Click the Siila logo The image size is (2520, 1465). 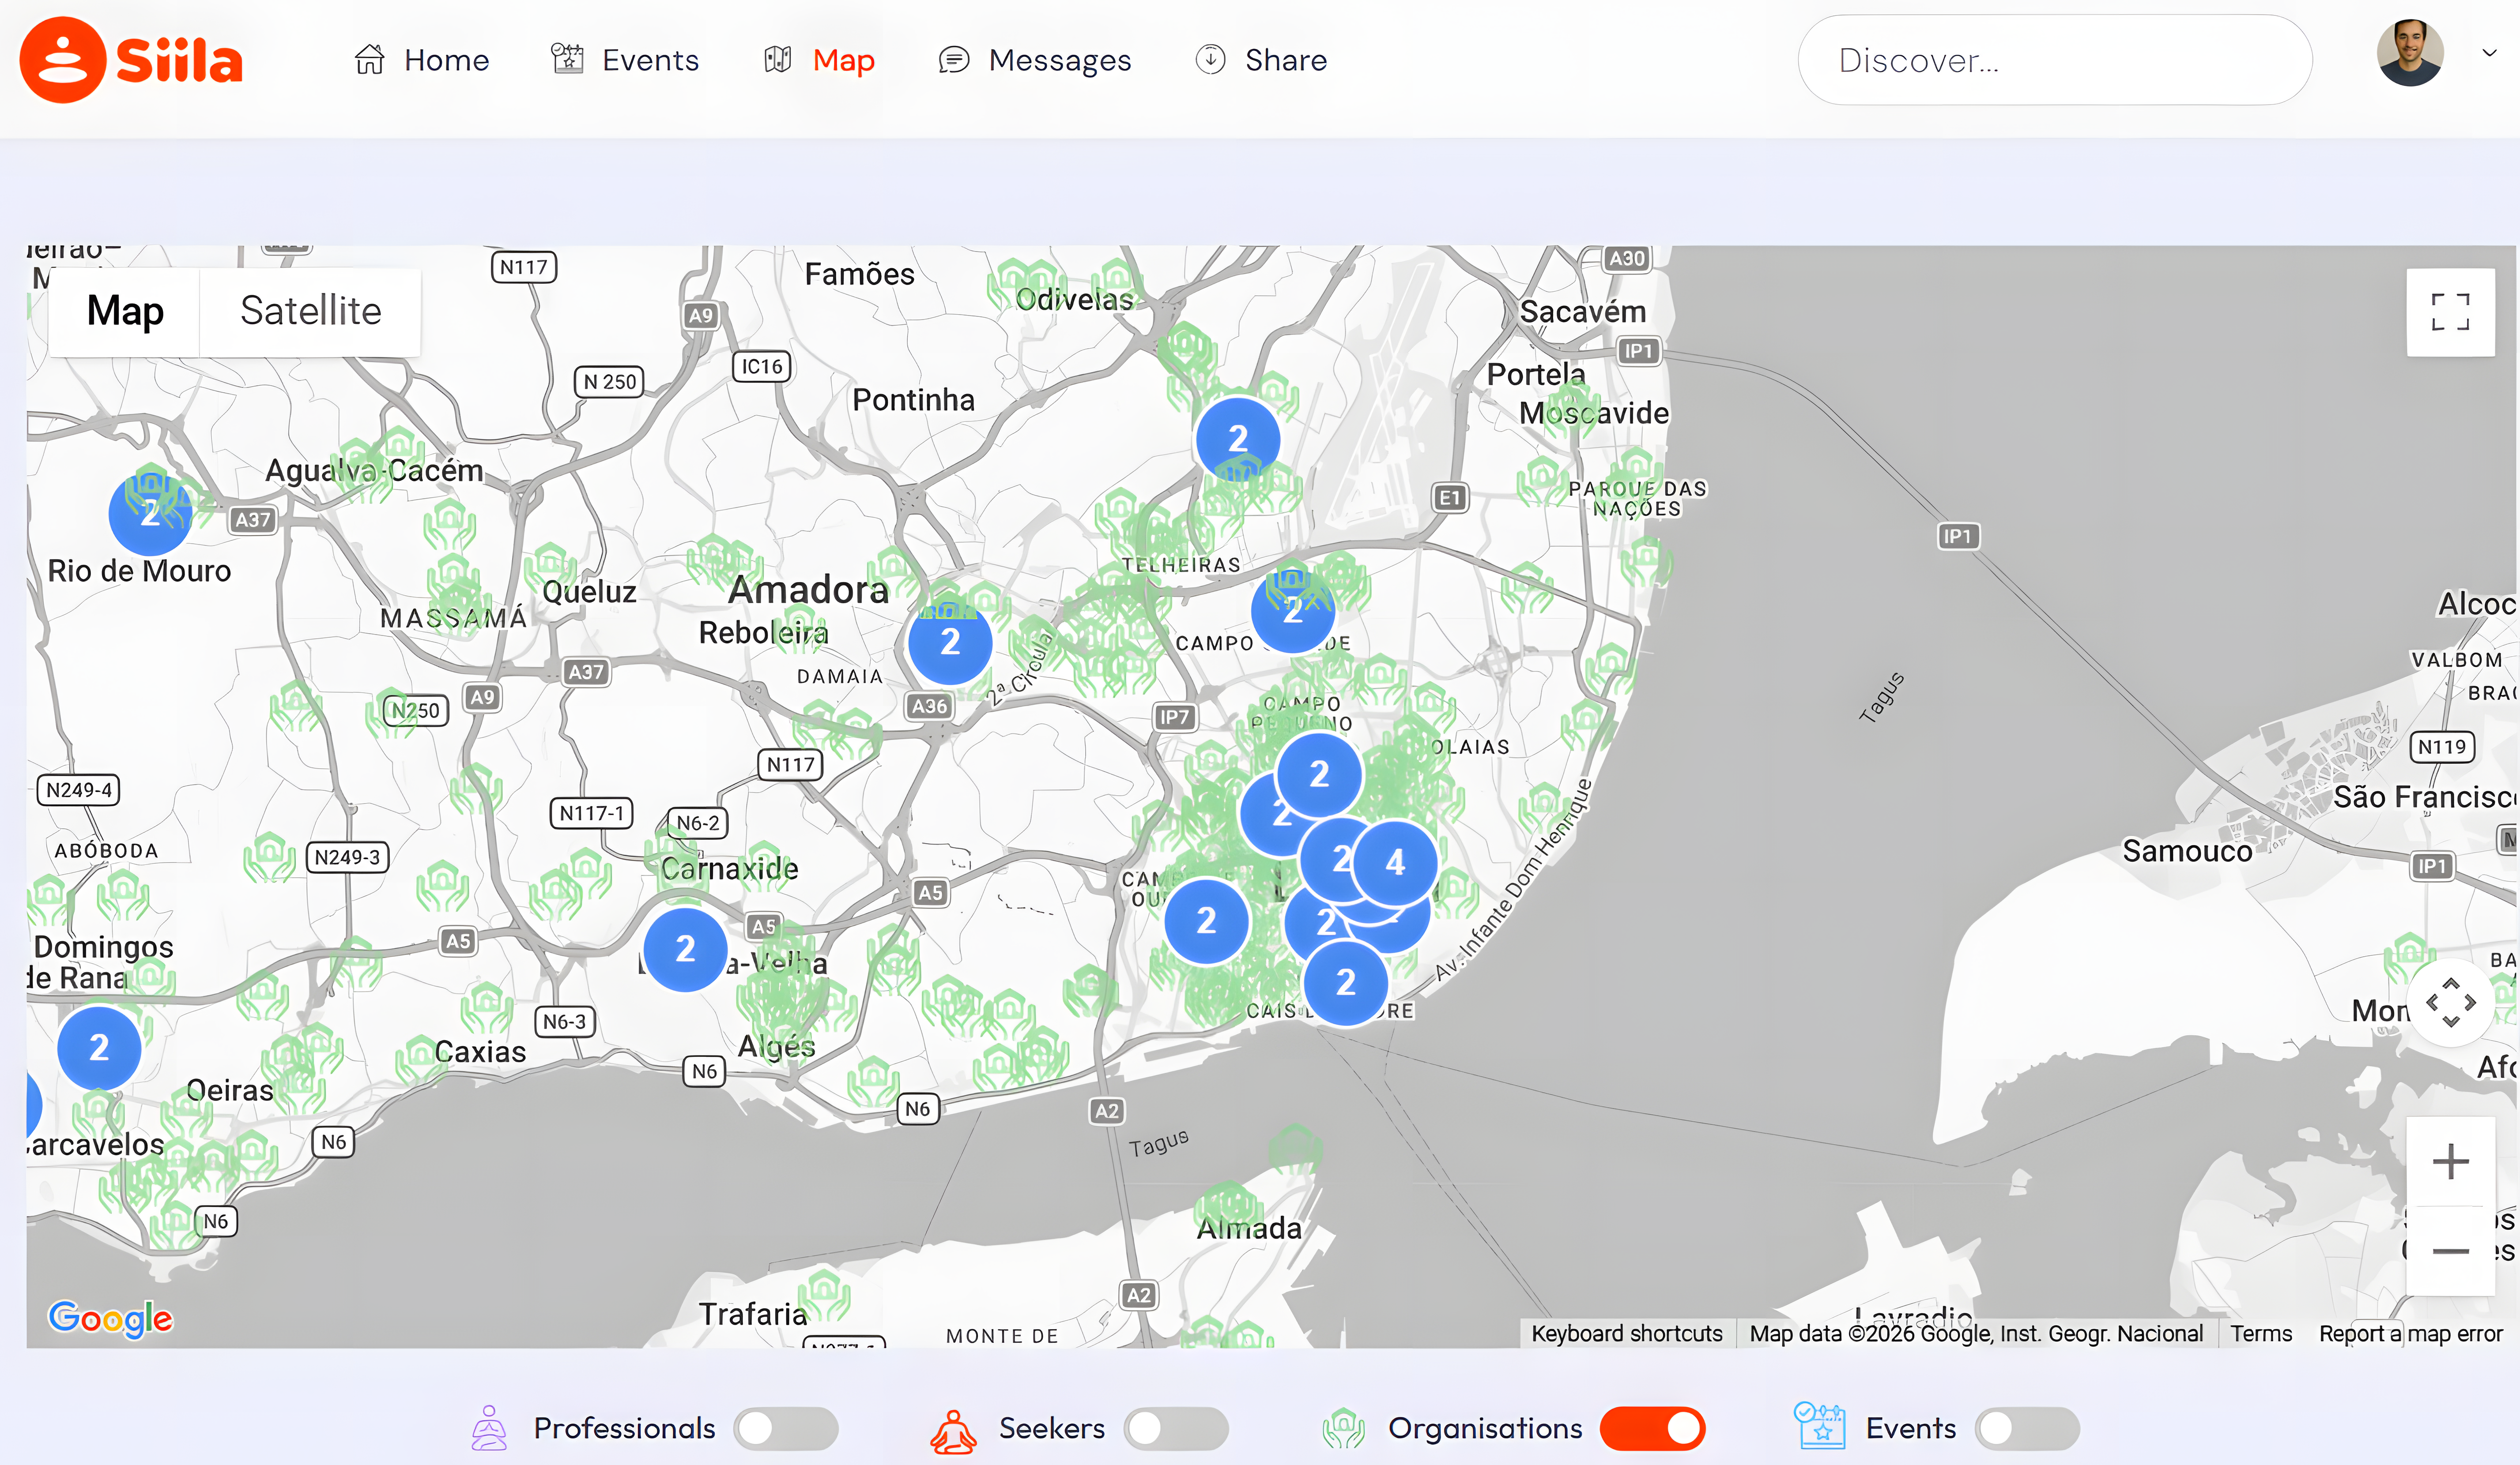tap(131, 60)
